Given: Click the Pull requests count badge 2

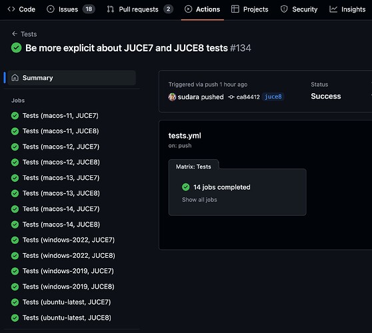Looking at the screenshot, I should coord(168,9).
